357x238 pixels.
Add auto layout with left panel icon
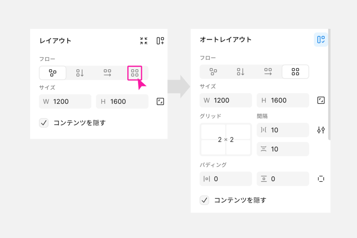tap(160, 41)
